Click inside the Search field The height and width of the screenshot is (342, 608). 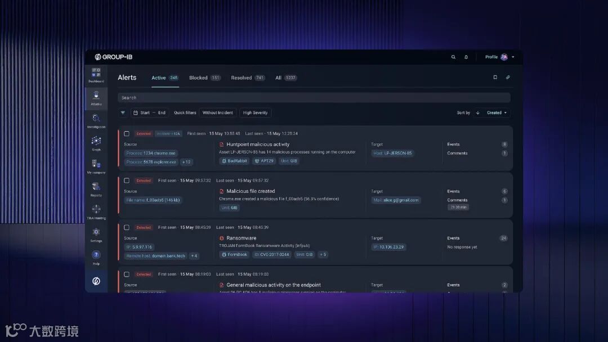click(x=314, y=98)
